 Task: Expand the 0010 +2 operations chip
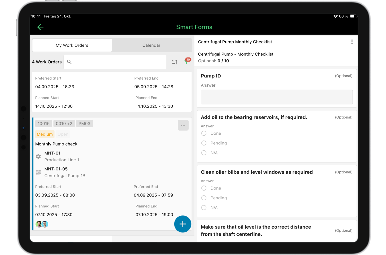pyautogui.click(x=64, y=123)
